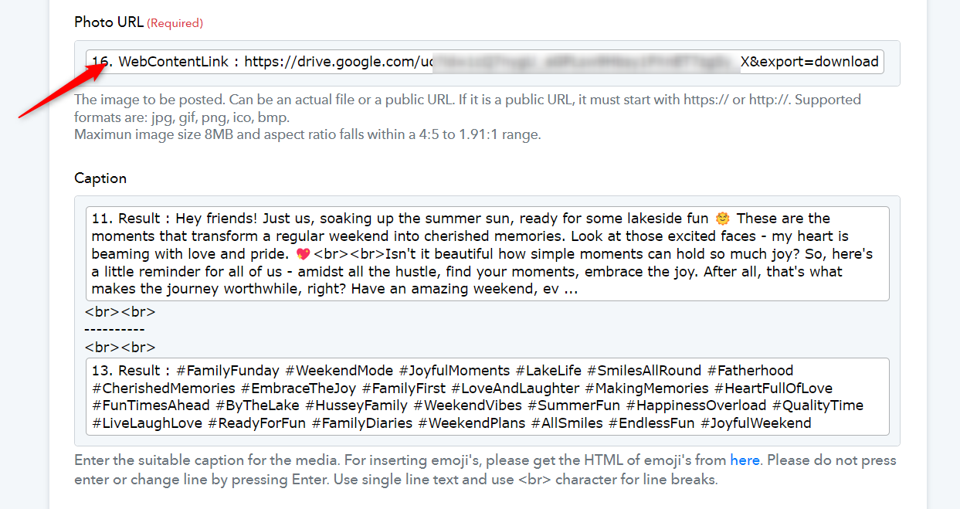Click the heart emoji after 'love and pride'
Screen dimensions: 960x509
[x=304, y=254]
